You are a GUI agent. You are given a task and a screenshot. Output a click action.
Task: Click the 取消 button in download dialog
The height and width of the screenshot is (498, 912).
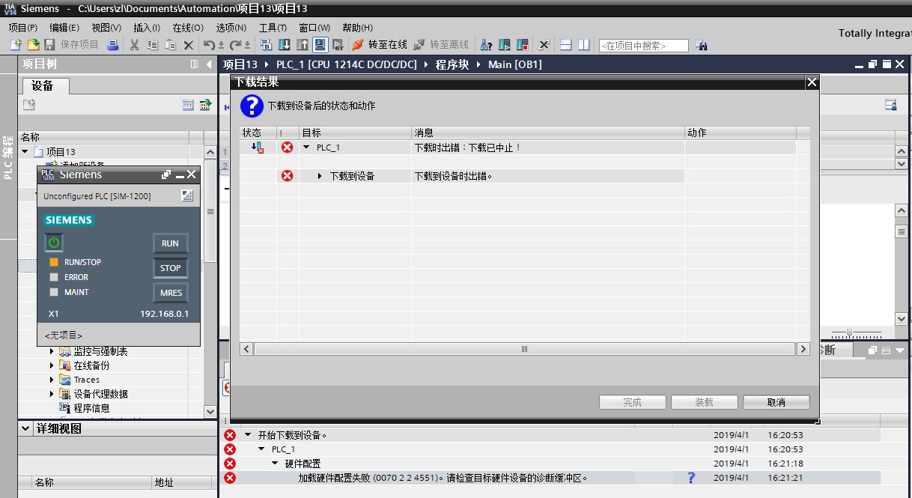(776, 402)
